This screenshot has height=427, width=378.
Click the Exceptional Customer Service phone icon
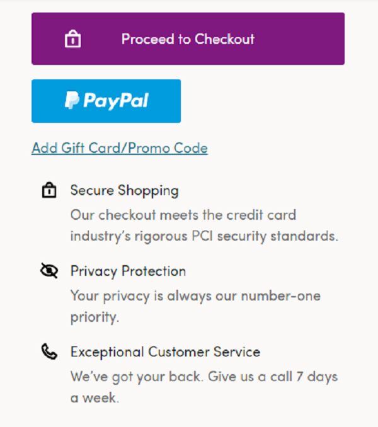(x=49, y=351)
